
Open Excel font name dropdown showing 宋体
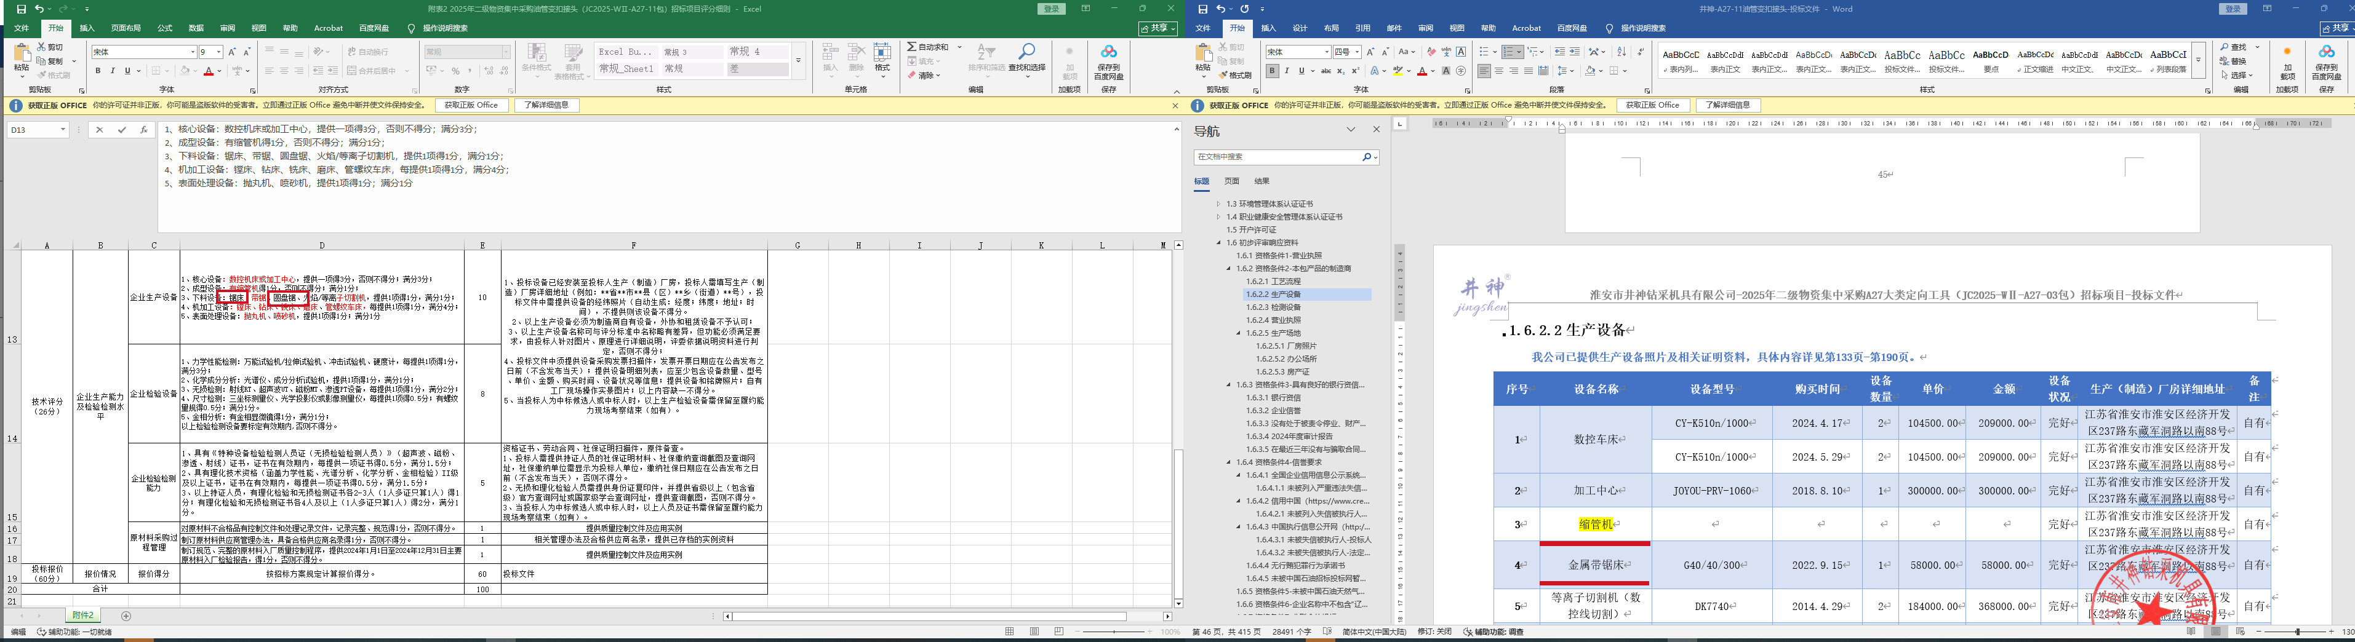[143, 52]
